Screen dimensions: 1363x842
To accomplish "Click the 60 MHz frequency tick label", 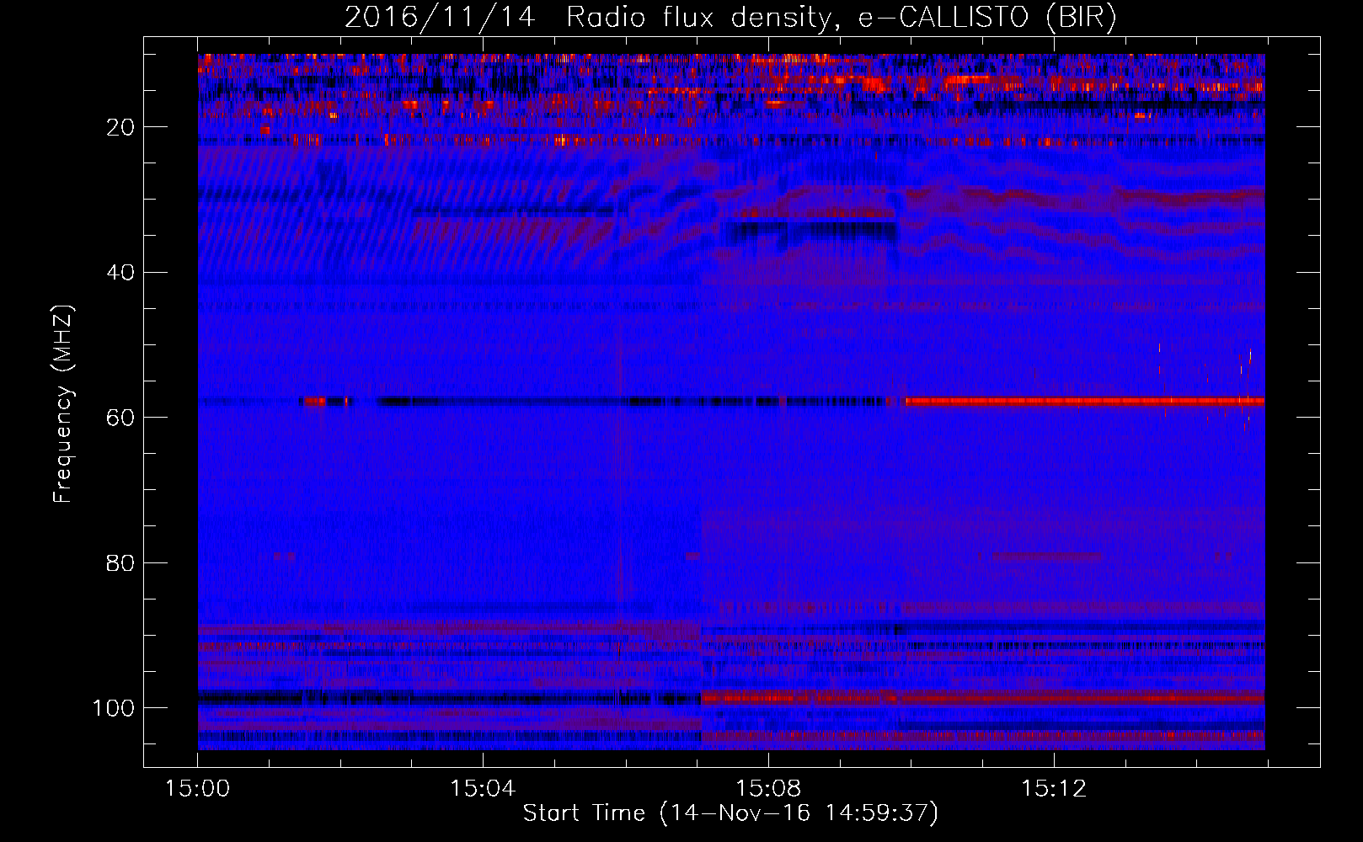I will [x=120, y=418].
